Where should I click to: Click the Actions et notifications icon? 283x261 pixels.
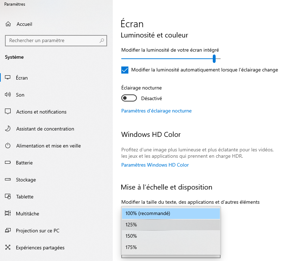click(x=8, y=112)
